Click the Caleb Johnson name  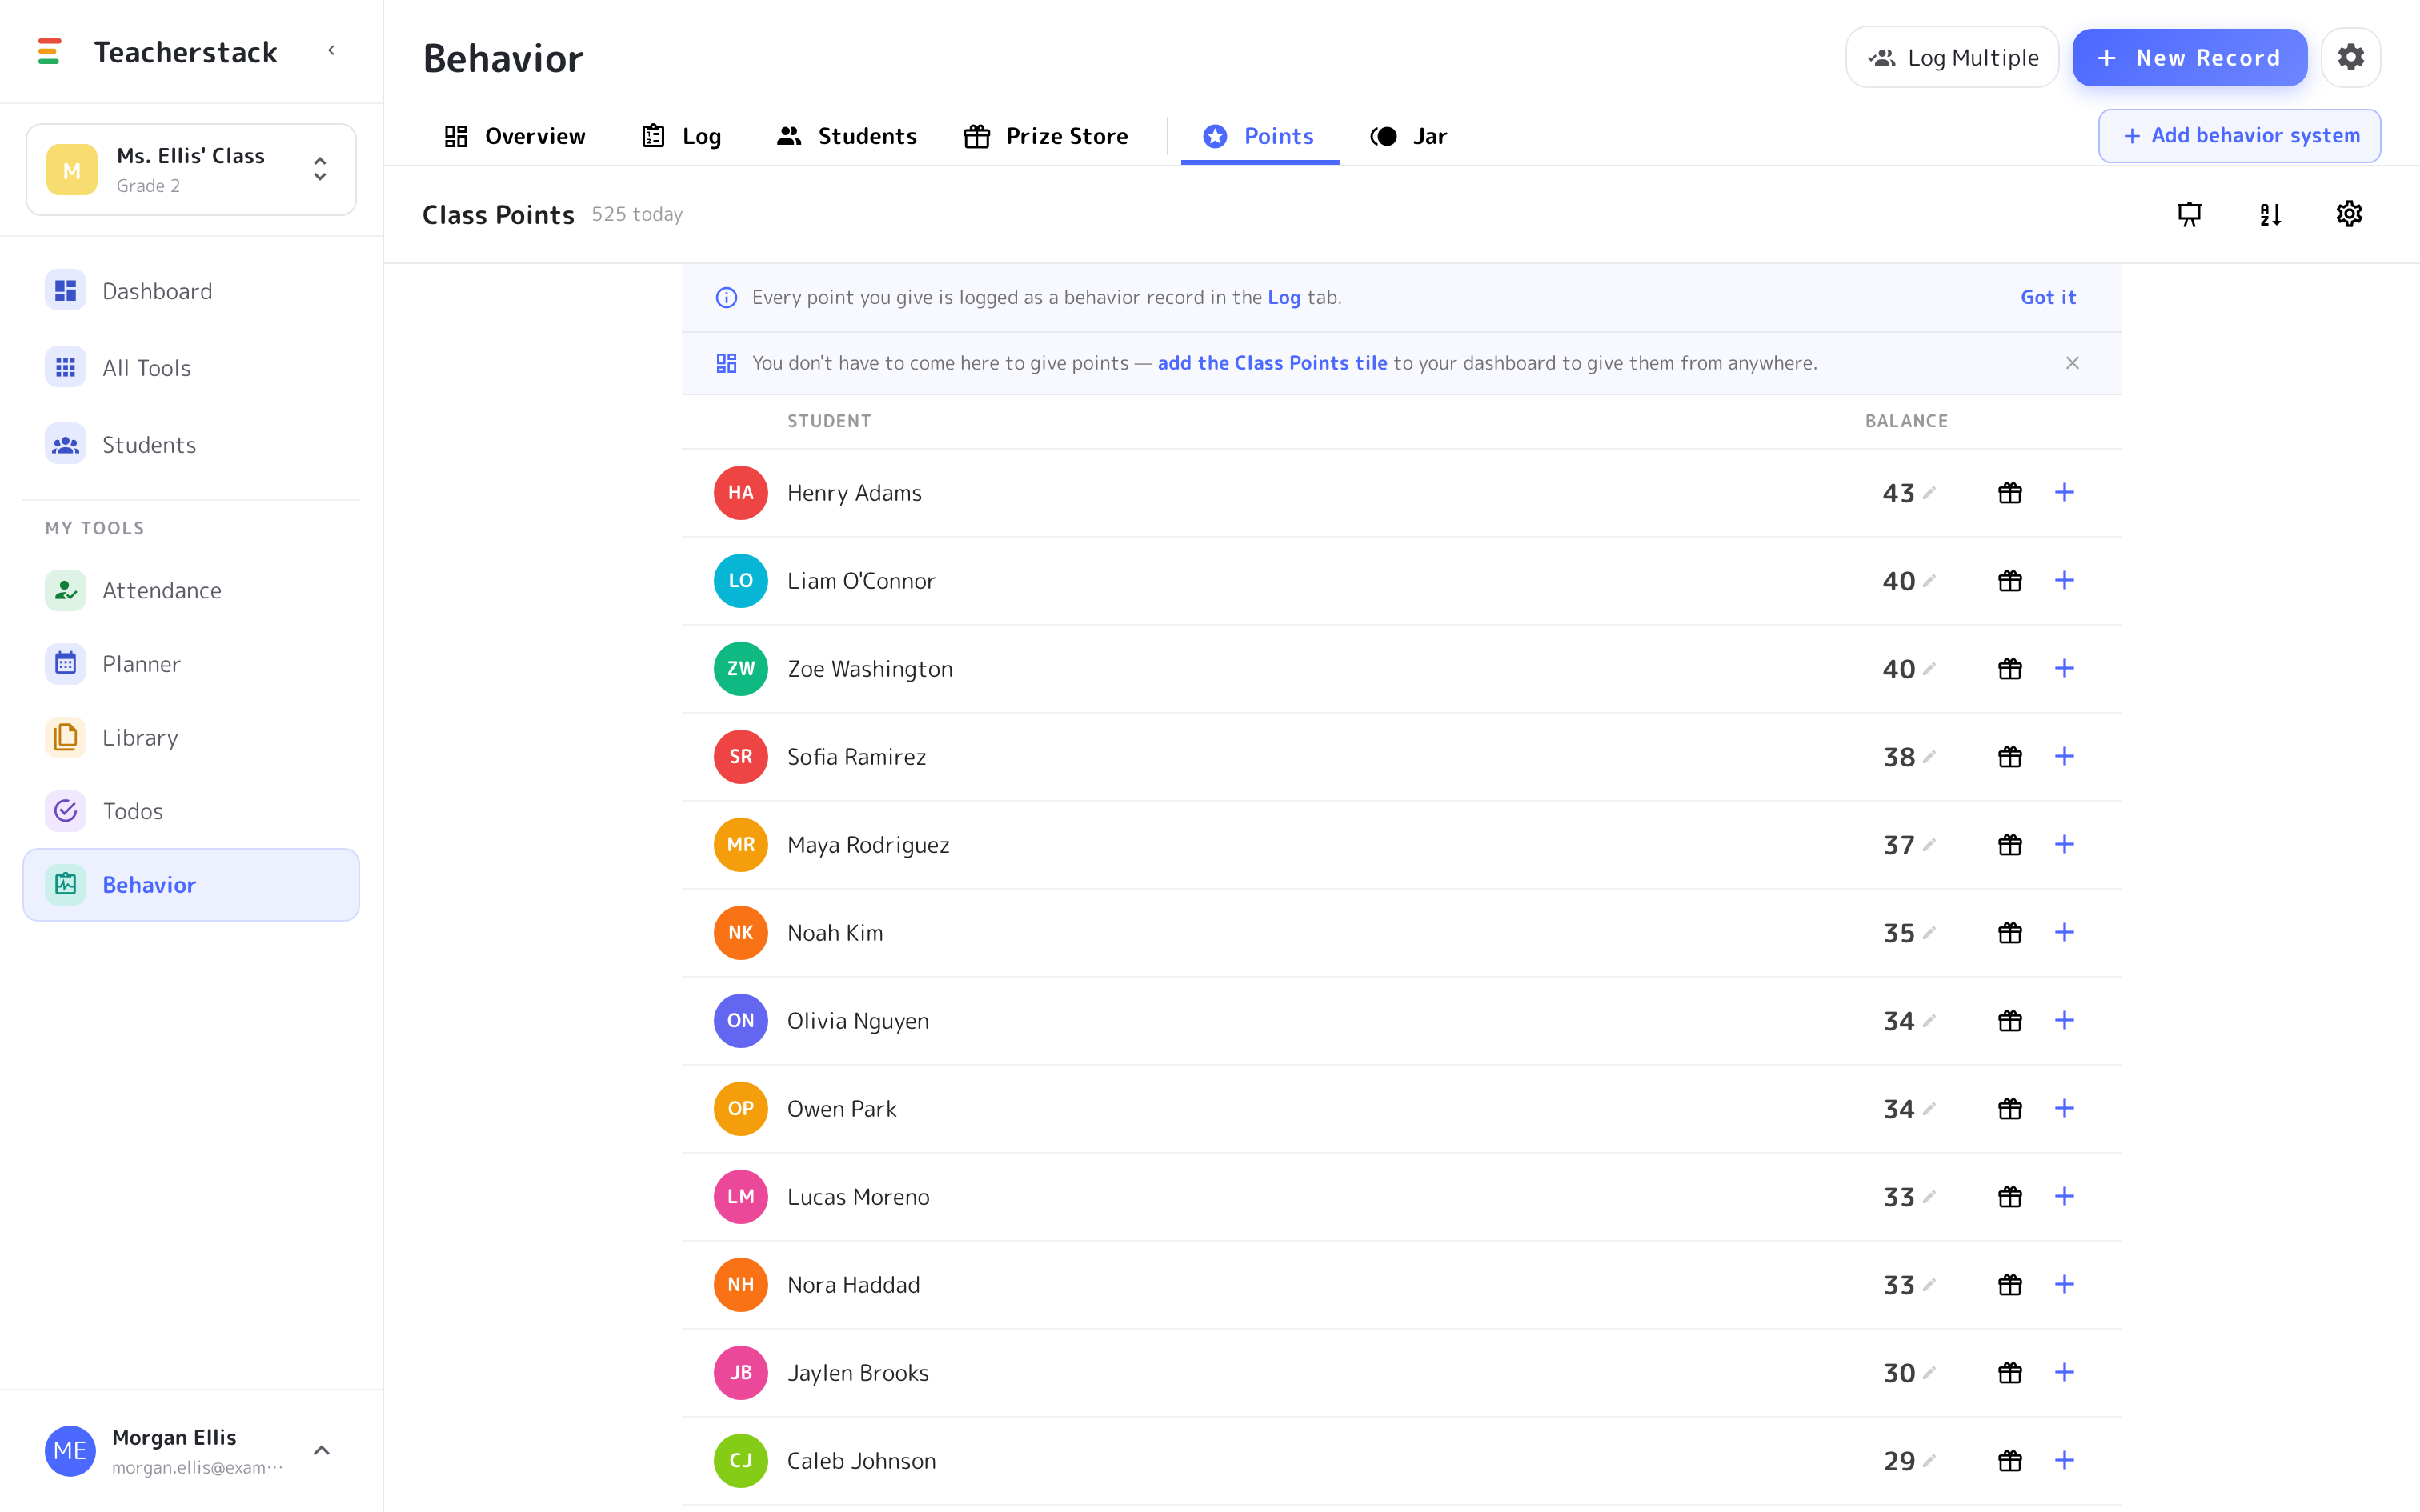click(861, 1461)
